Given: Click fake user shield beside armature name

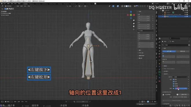Looking at the screenshot, I should (x=189, y=45).
